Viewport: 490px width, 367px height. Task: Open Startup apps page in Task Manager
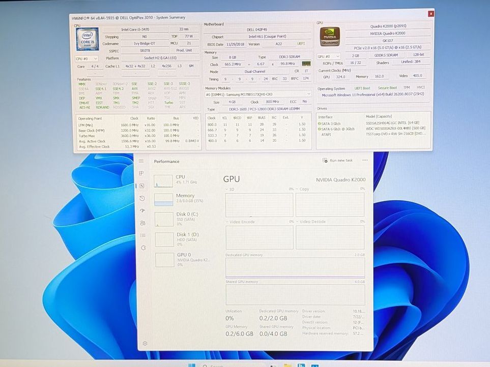(x=142, y=210)
